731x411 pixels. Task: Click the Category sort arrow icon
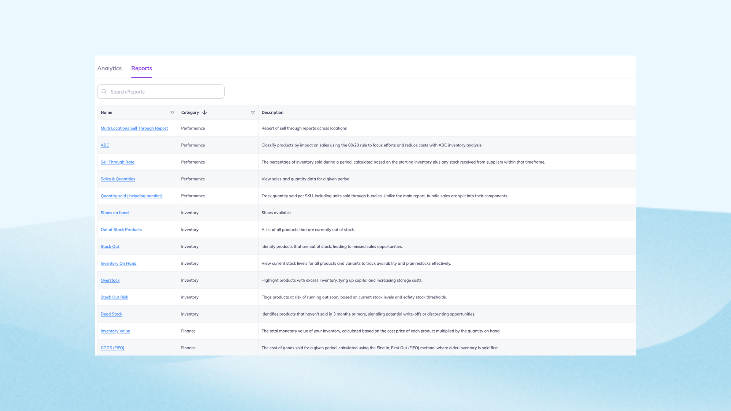coord(204,113)
